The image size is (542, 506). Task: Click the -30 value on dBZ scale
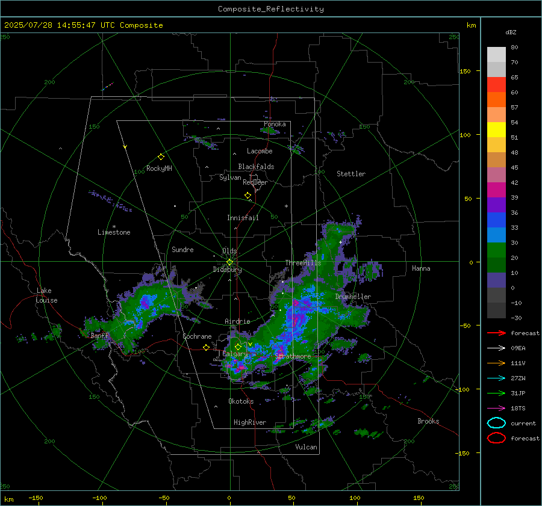(x=516, y=318)
